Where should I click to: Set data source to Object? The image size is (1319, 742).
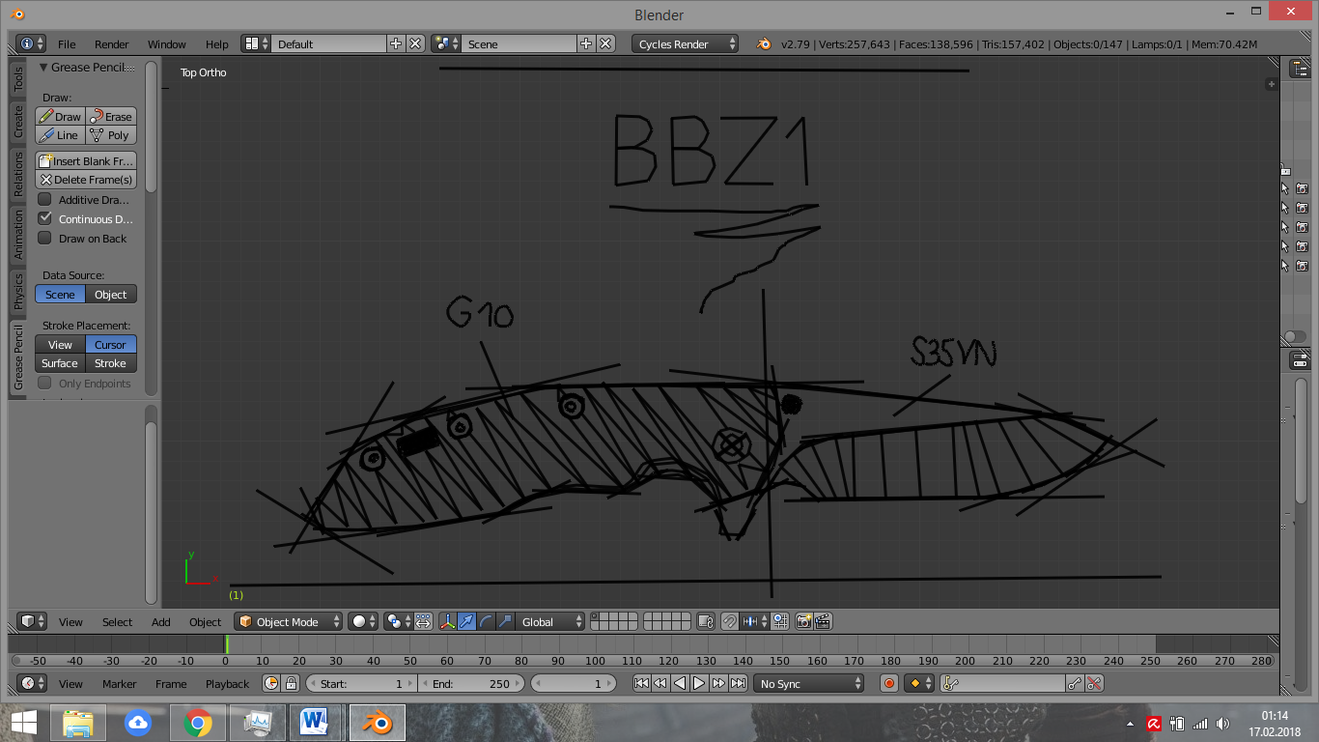(x=111, y=295)
